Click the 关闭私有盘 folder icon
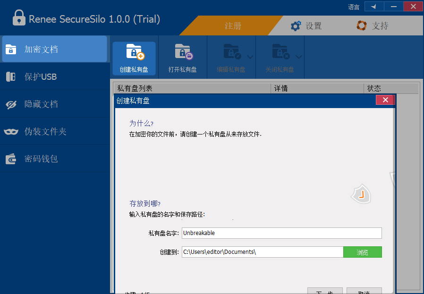 pyautogui.click(x=280, y=51)
